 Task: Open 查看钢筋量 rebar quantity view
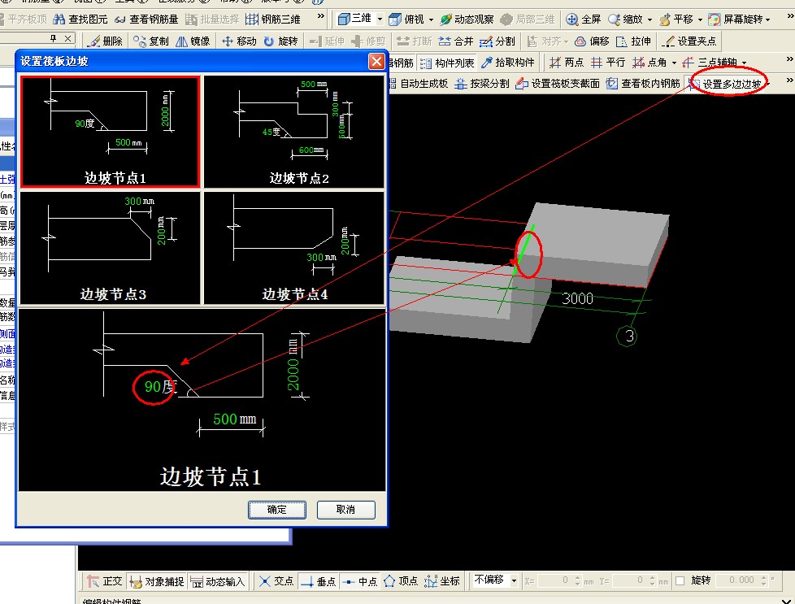pyautogui.click(x=146, y=20)
